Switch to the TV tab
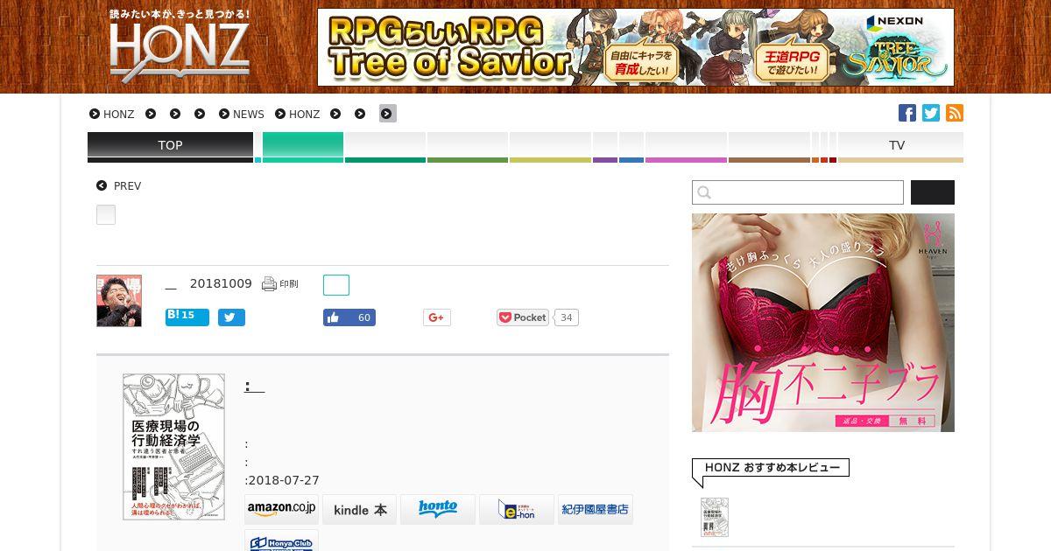 tap(900, 146)
